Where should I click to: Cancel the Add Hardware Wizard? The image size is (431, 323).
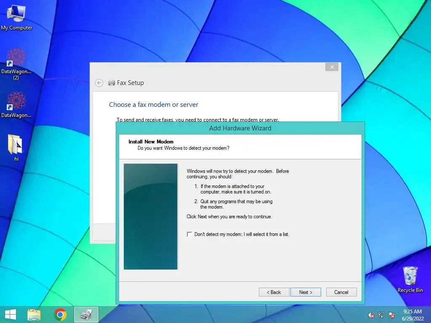(x=341, y=292)
